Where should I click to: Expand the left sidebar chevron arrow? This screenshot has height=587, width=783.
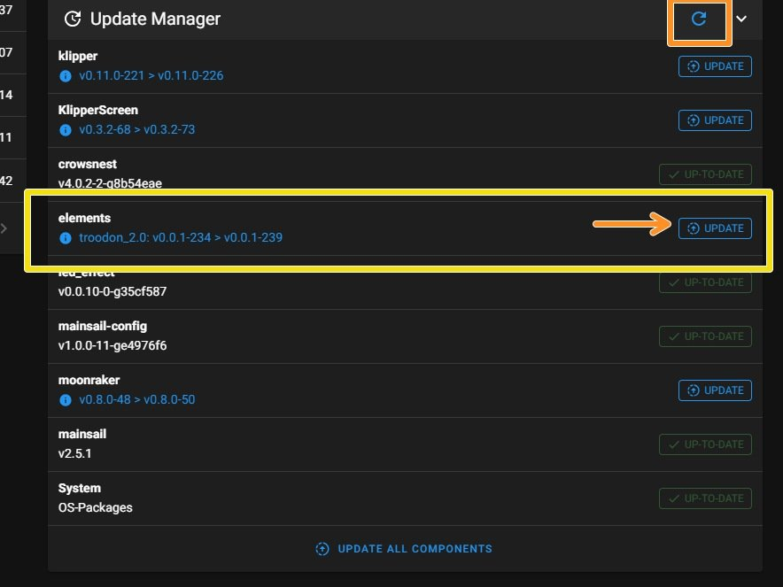pyautogui.click(x=4, y=228)
